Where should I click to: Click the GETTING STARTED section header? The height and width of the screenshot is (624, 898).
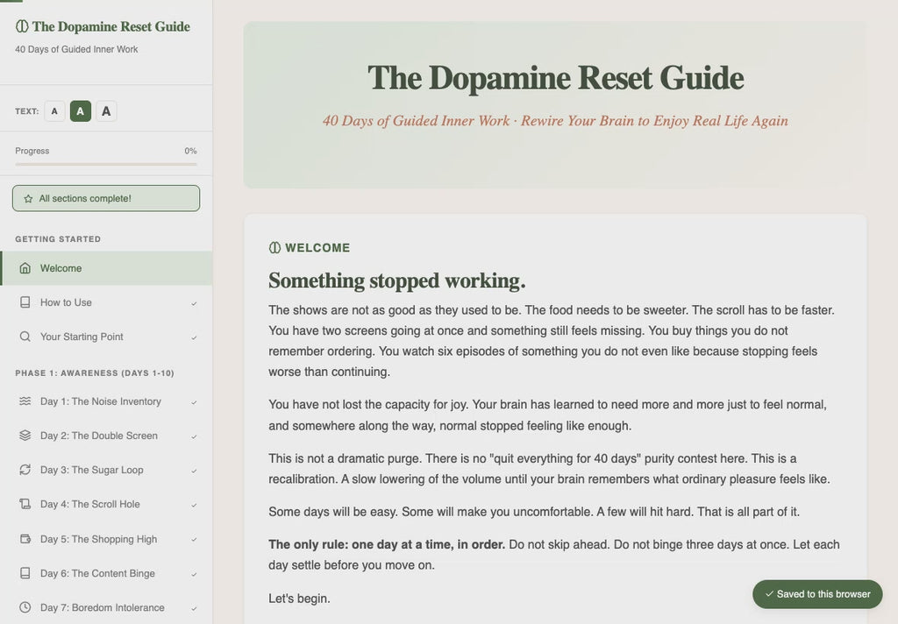tap(58, 239)
